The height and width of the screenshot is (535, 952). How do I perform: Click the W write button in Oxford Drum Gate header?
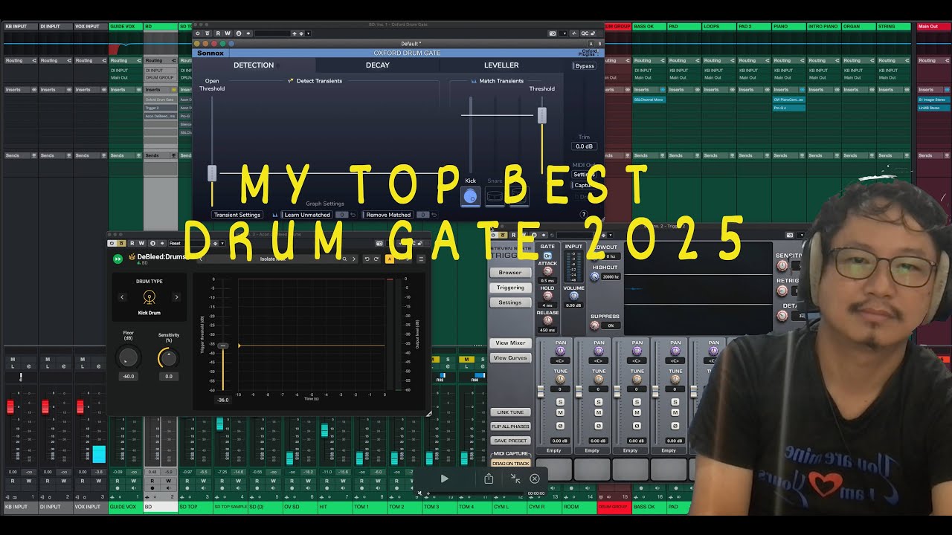(228, 33)
